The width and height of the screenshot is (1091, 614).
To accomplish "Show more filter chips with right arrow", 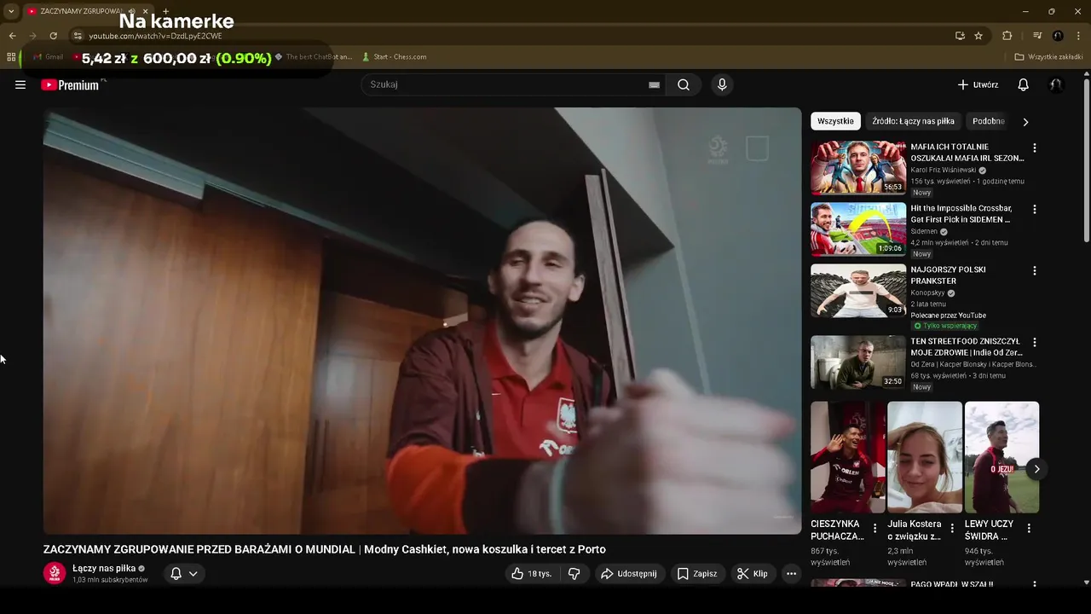I will (x=1025, y=121).
